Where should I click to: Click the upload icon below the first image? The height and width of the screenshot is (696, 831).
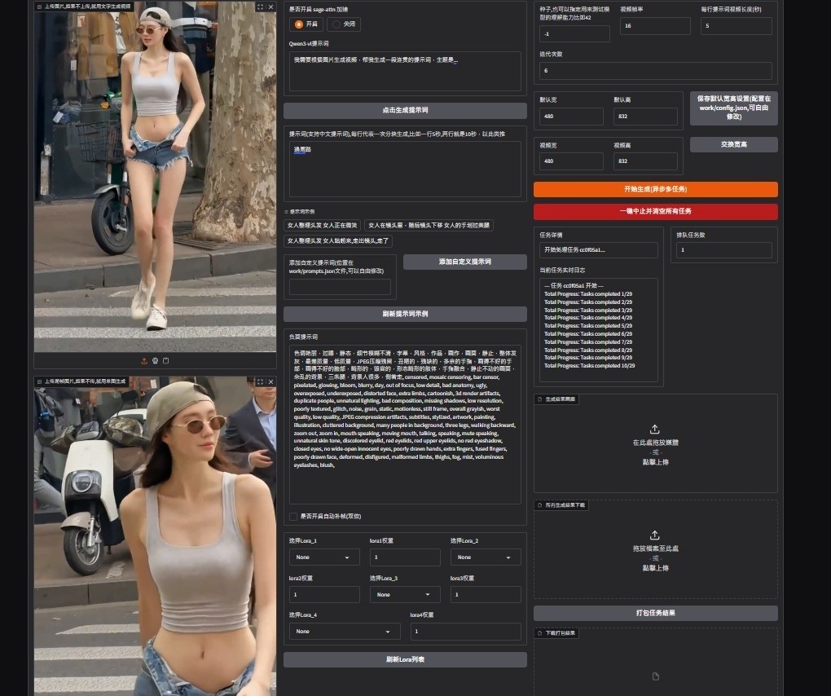click(x=144, y=361)
